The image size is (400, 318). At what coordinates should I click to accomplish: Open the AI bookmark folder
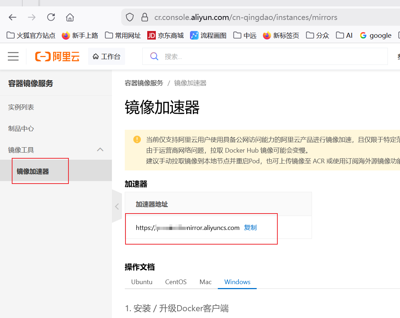pos(344,35)
